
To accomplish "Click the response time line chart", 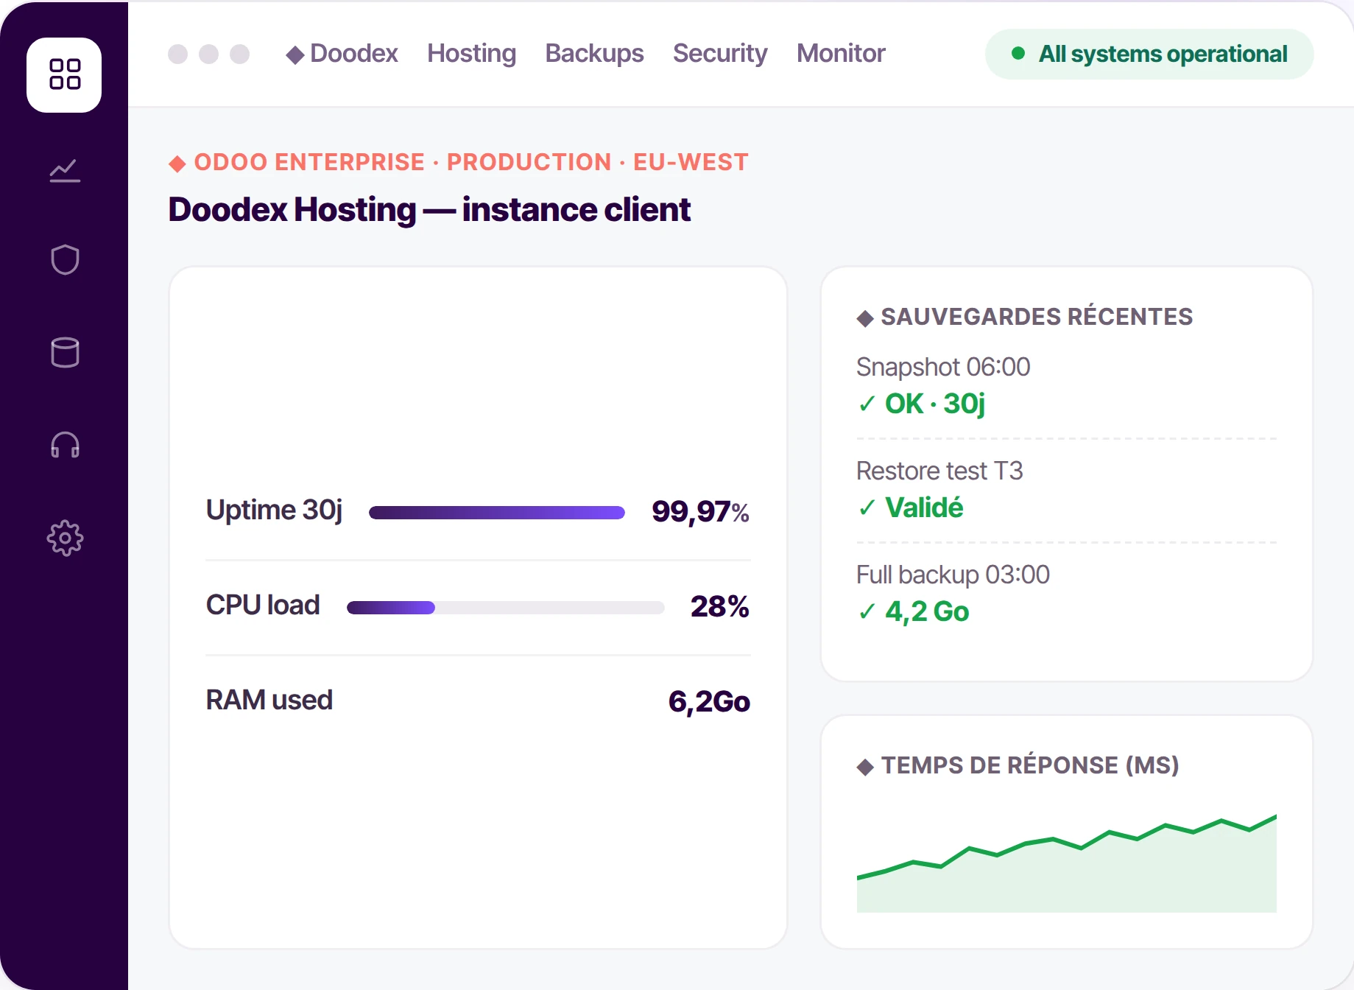I will 1066,863.
